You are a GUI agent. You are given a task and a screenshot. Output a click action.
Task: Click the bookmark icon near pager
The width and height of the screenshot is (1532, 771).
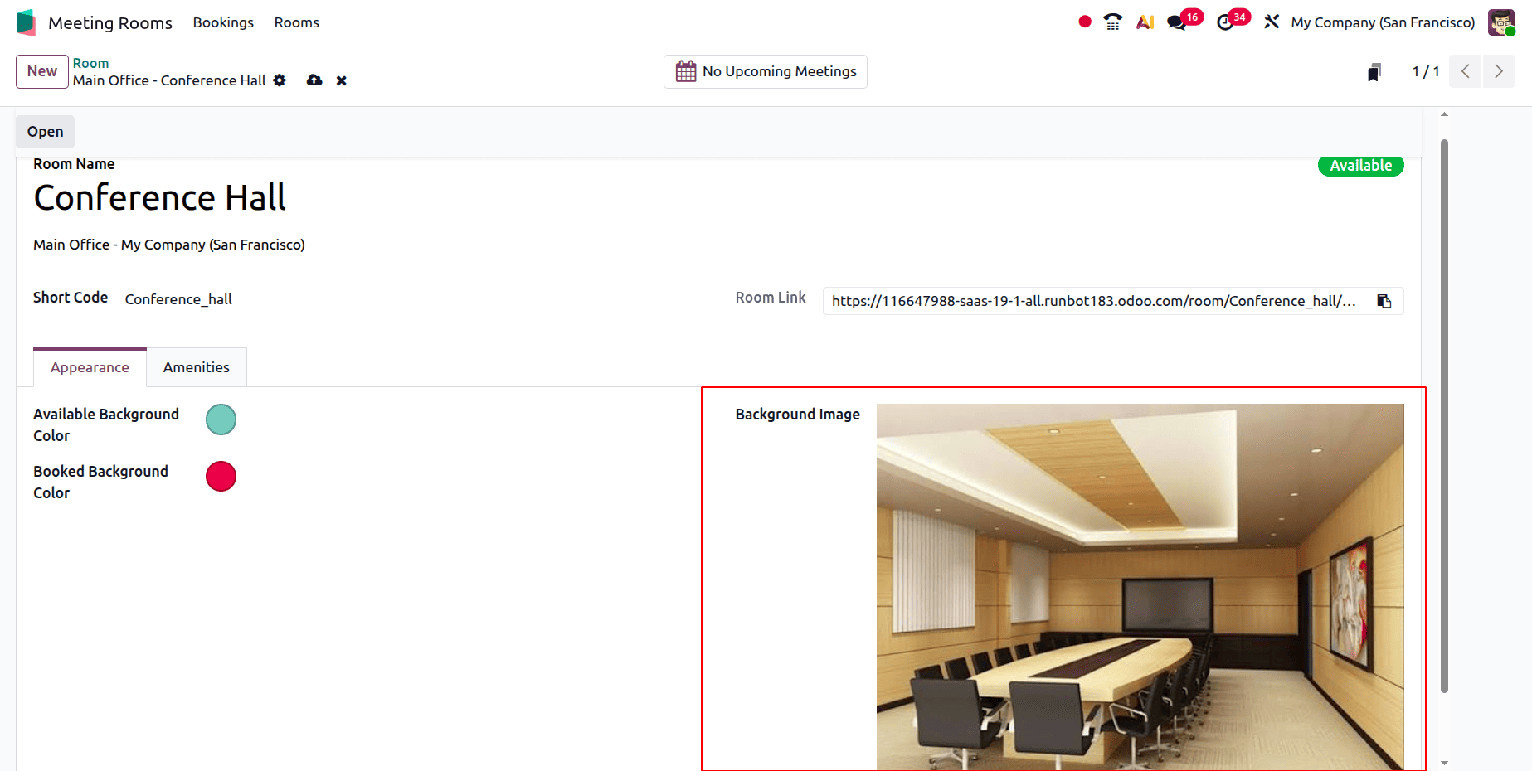1374,72
